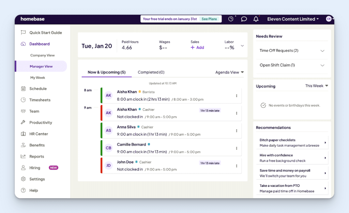Switch to the Completed tab
Screen dimensions: 349x213
click(x=151, y=72)
